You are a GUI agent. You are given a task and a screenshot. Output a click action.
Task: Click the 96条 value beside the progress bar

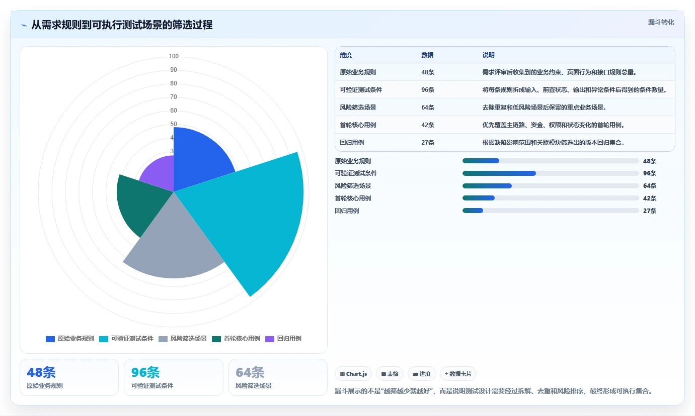[x=650, y=173]
